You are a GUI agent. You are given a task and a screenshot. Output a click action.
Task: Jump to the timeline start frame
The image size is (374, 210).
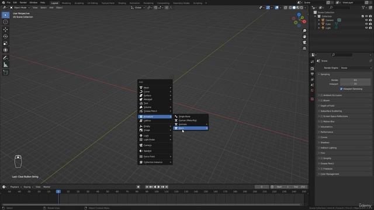(147, 187)
